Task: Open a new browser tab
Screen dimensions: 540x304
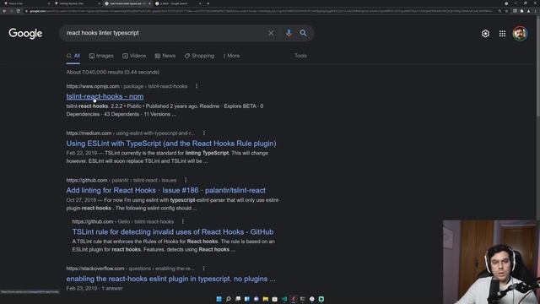Action: (208, 3)
